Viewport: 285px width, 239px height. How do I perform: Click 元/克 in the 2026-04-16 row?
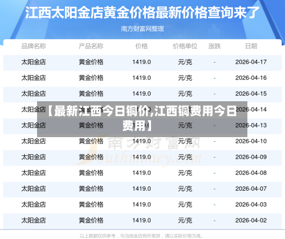[x=185, y=78]
